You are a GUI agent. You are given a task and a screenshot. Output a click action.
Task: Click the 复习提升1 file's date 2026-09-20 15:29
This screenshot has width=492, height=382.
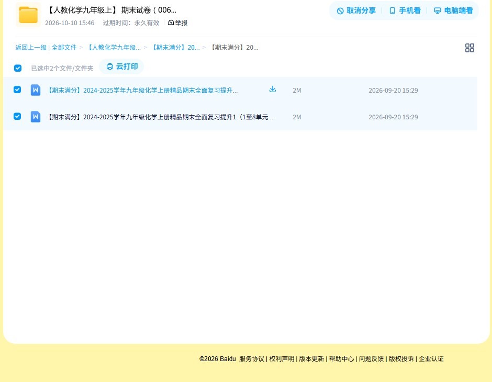(393, 117)
